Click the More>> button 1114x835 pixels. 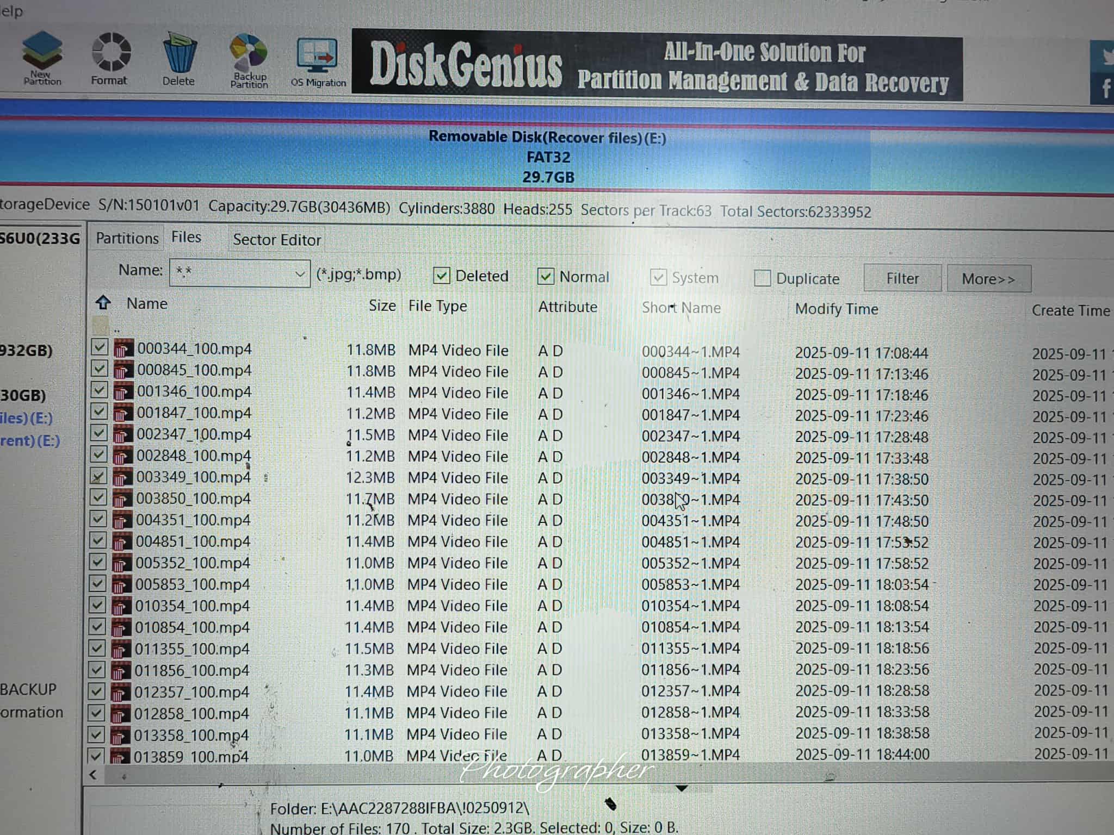(x=988, y=279)
